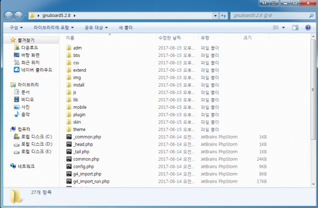This screenshot has height=208, width=318.
Task: Click the back navigation arrow button
Action: 8,15
